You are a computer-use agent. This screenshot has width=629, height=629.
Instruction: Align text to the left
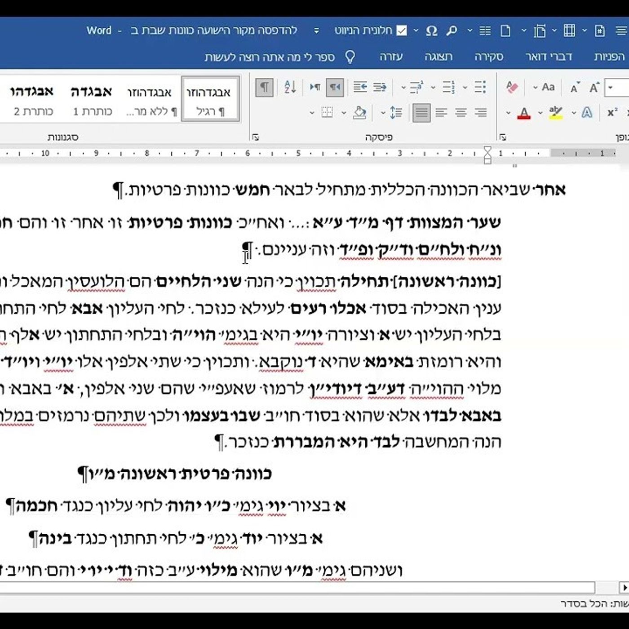(x=441, y=112)
